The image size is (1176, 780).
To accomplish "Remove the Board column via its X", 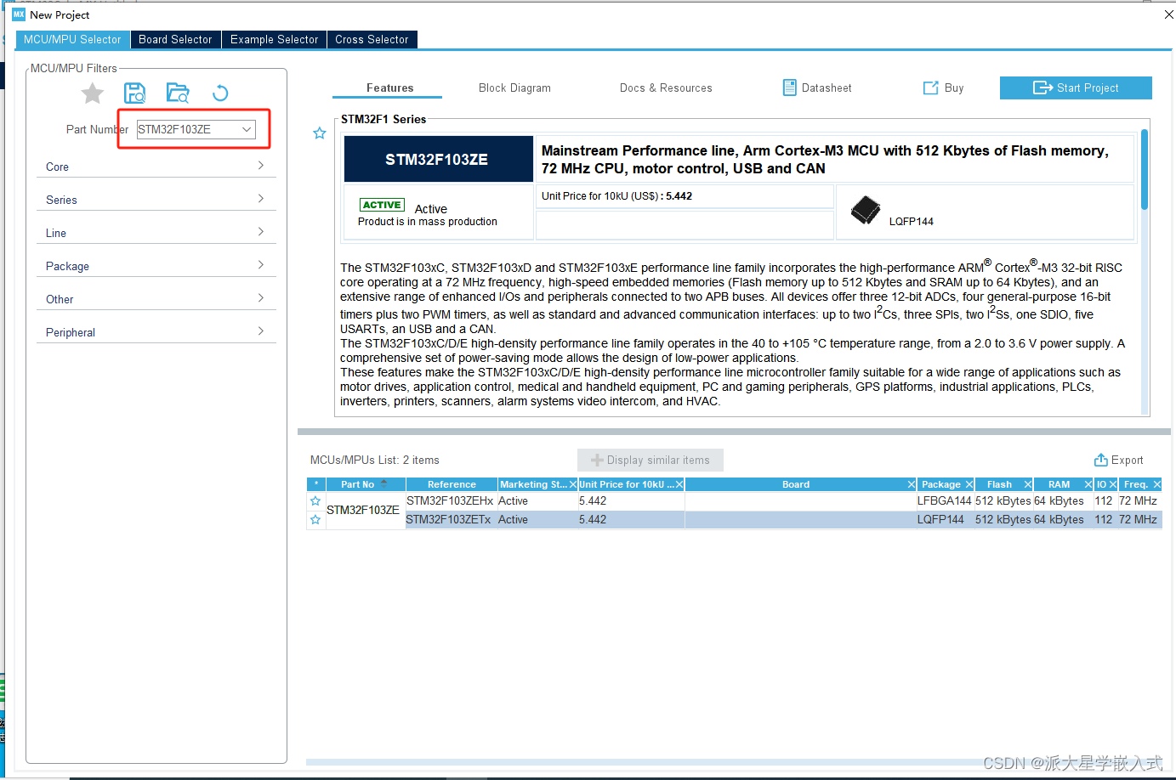I will pos(912,484).
